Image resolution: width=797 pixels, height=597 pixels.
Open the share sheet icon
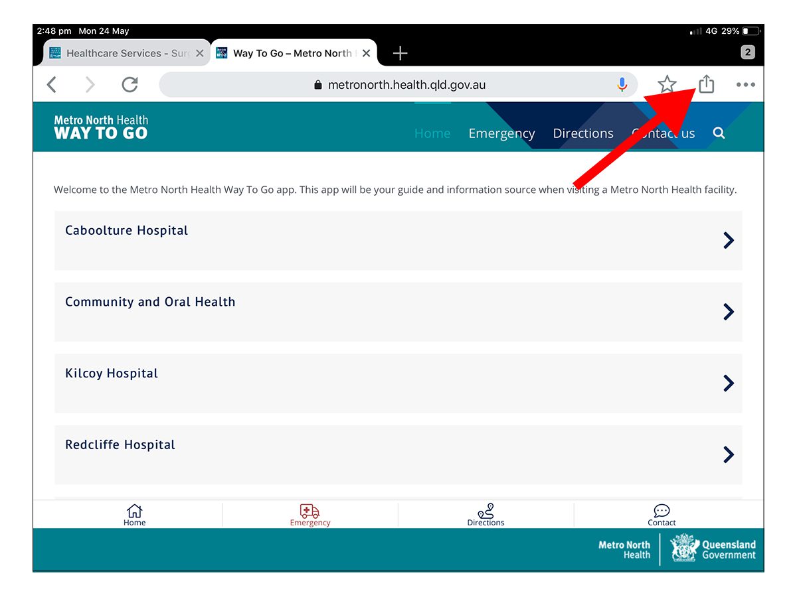[706, 84]
